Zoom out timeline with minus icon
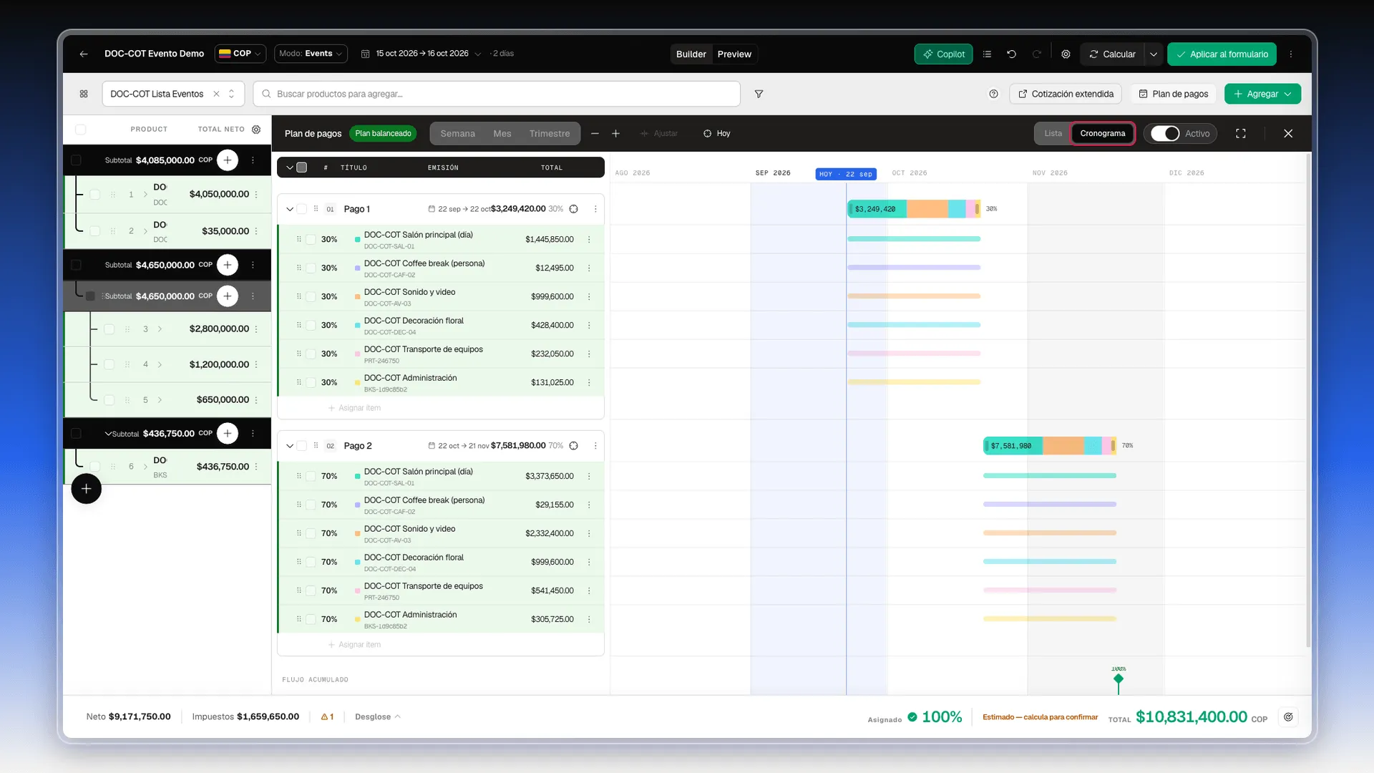Image resolution: width=1374 pixels, height=773 pixels. coord(595,134)
